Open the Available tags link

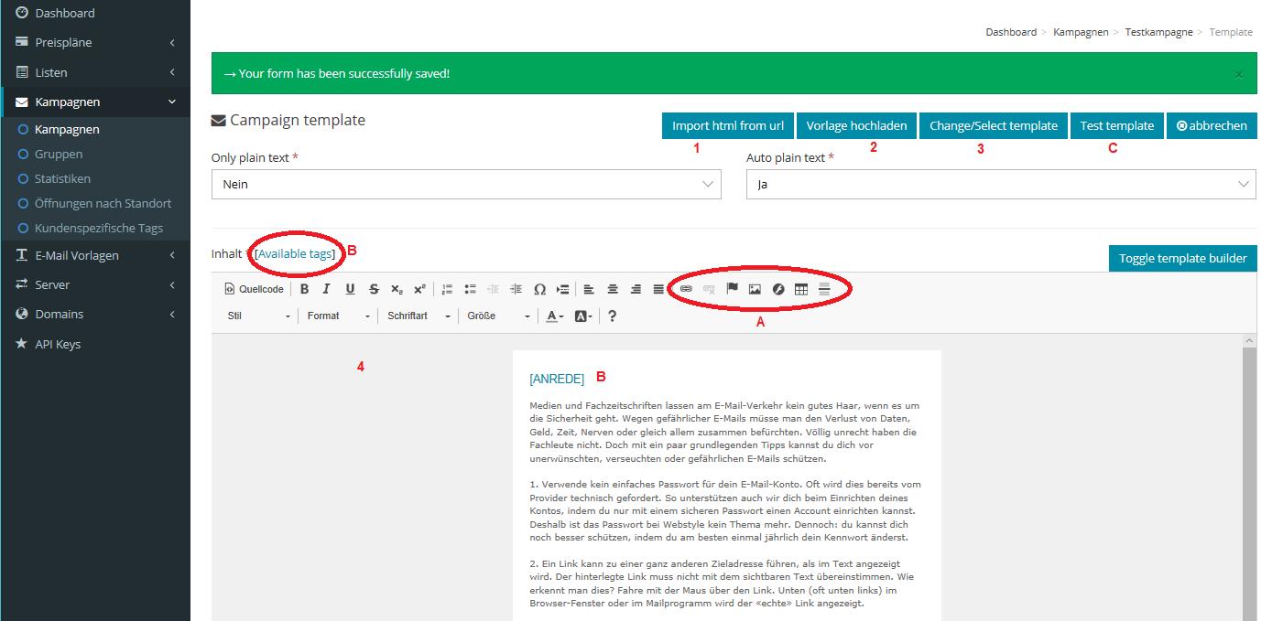click(295, 253)
